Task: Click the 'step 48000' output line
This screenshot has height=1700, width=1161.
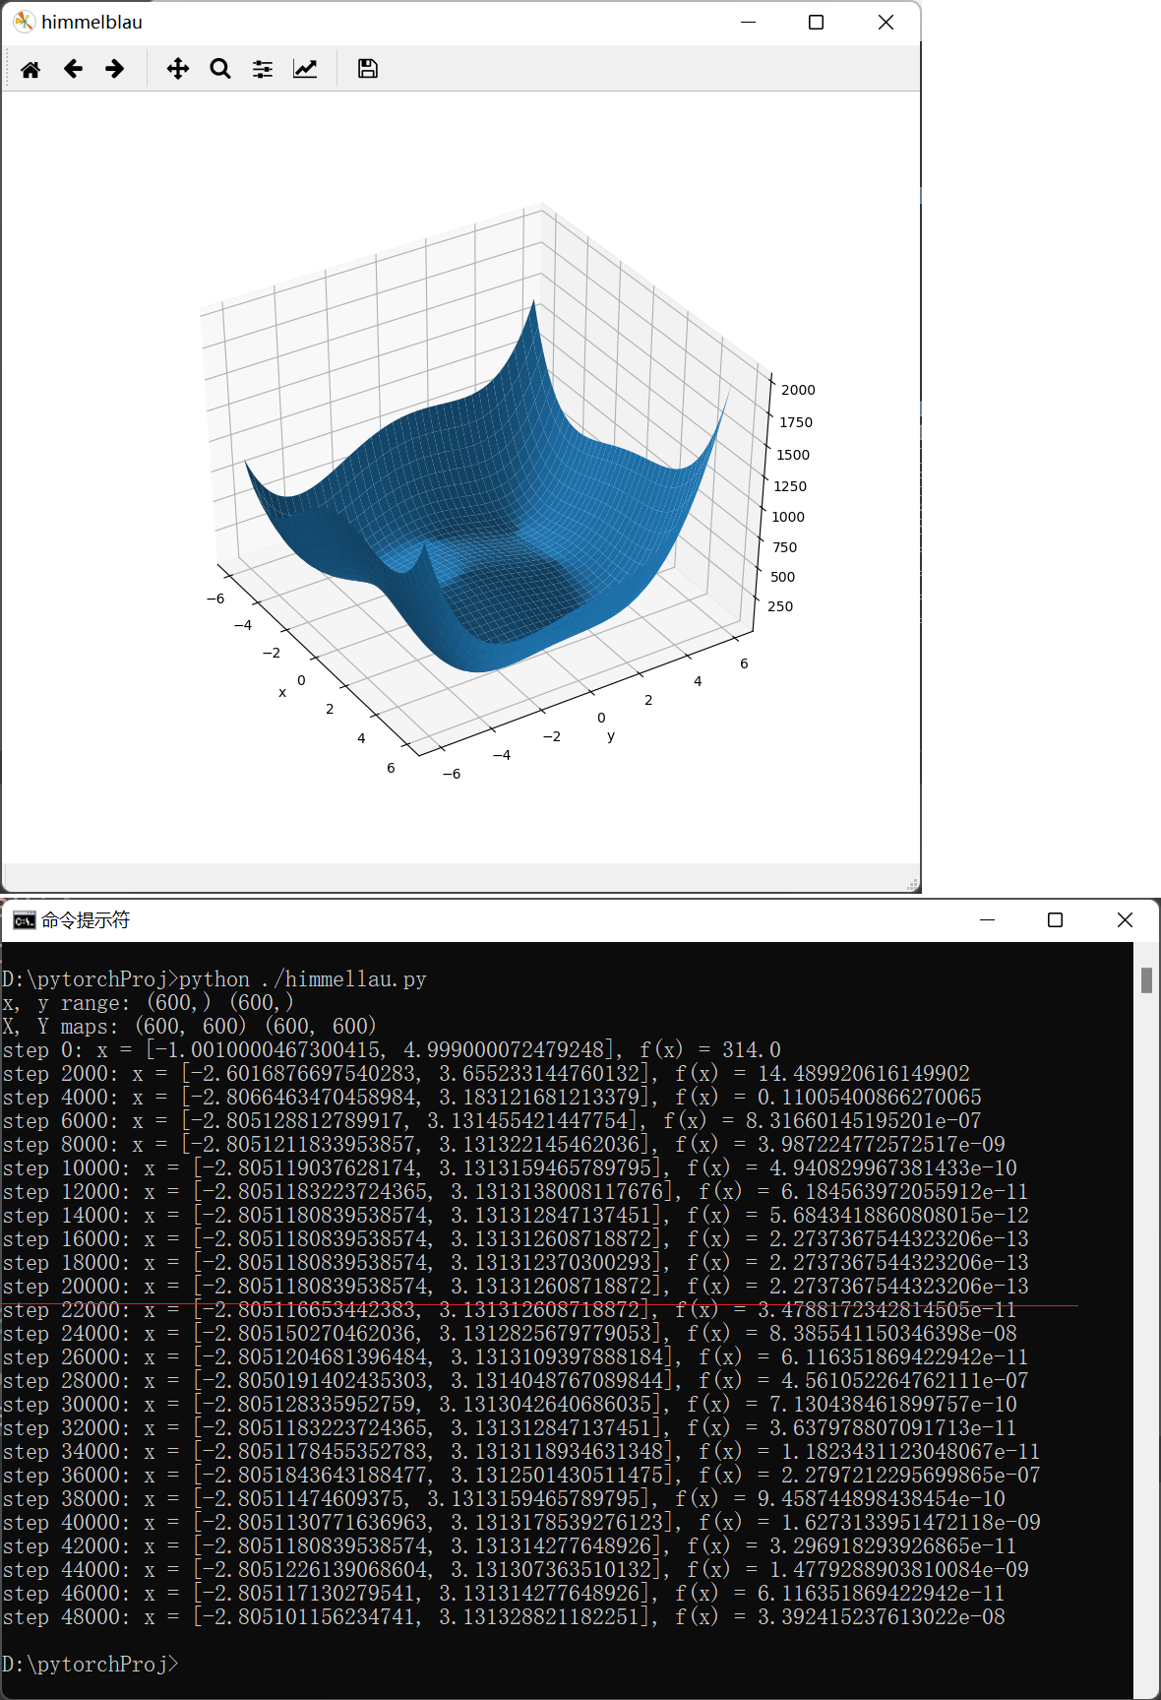Action: coord(504,1617)
